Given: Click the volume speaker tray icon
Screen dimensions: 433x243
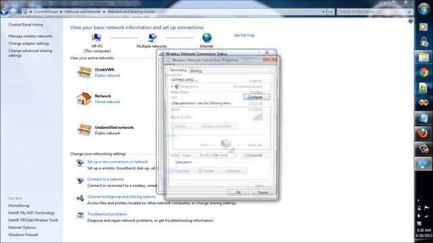Looking at the screenshot, I should point(419,216).
